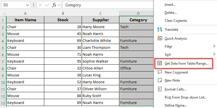Select row 13 header
This screenshot has width=217, height=108.
pyautogui.click(x=3, y=103)
